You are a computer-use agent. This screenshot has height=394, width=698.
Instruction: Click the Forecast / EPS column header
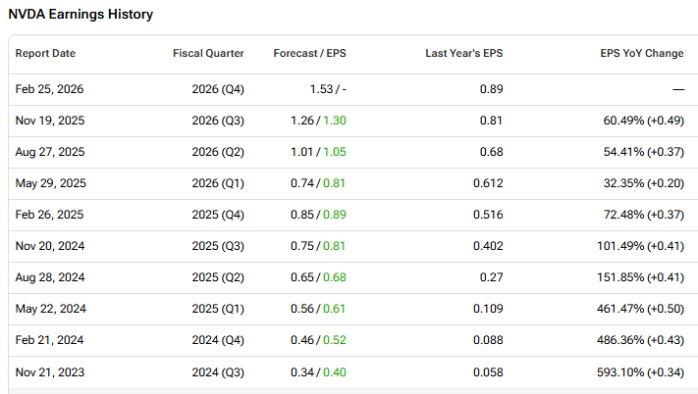309,53
